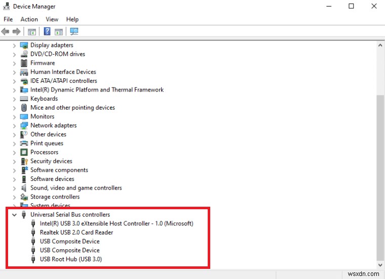Click the Show/Hide Console Tree toolbar icon
Screen dimensions: 385x279
coord(32,32)
